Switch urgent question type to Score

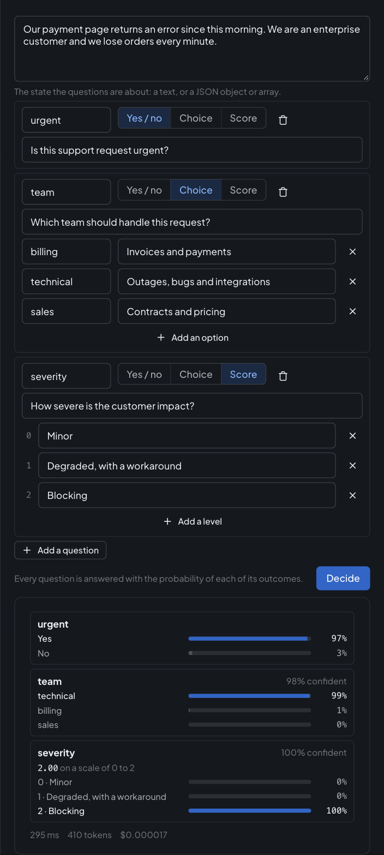point(243,118)
